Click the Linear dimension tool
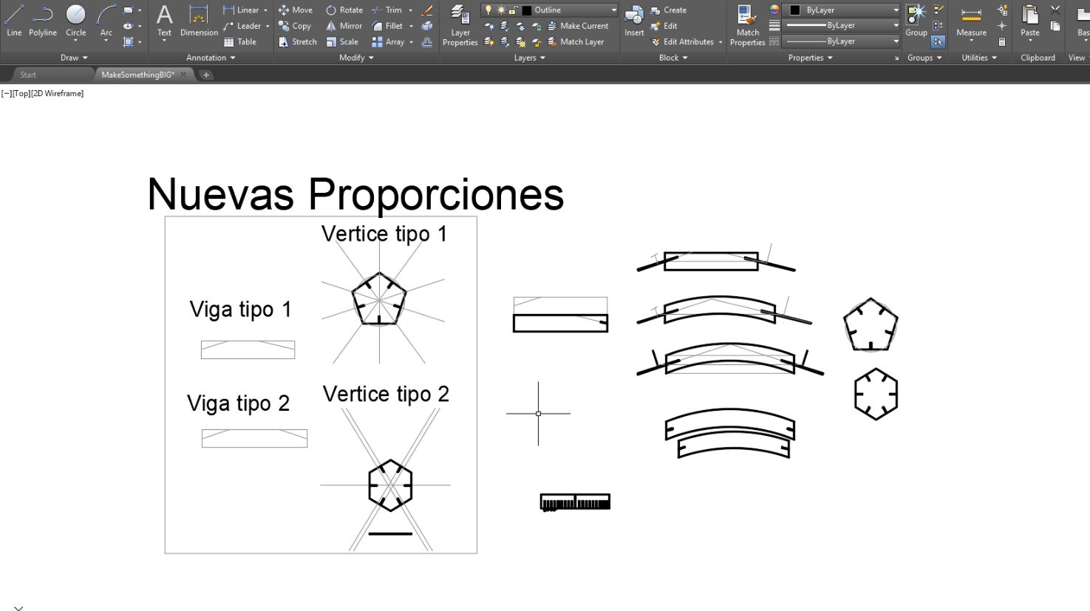Image resolution: width=1090 pixels, height=611 pixels. pos(241,10)
